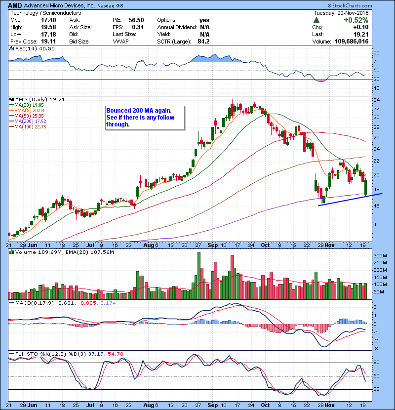Click the 'Technology / Semiconductors' sector text
This screenshot has width=395, height=410.
click(x=46, y=13)
